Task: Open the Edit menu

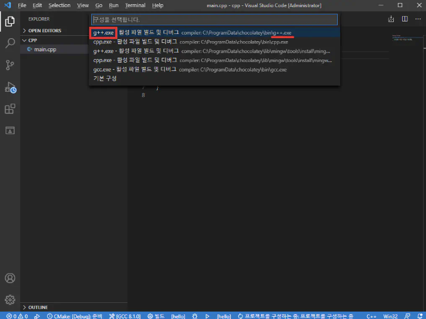Action: point(37,5)
